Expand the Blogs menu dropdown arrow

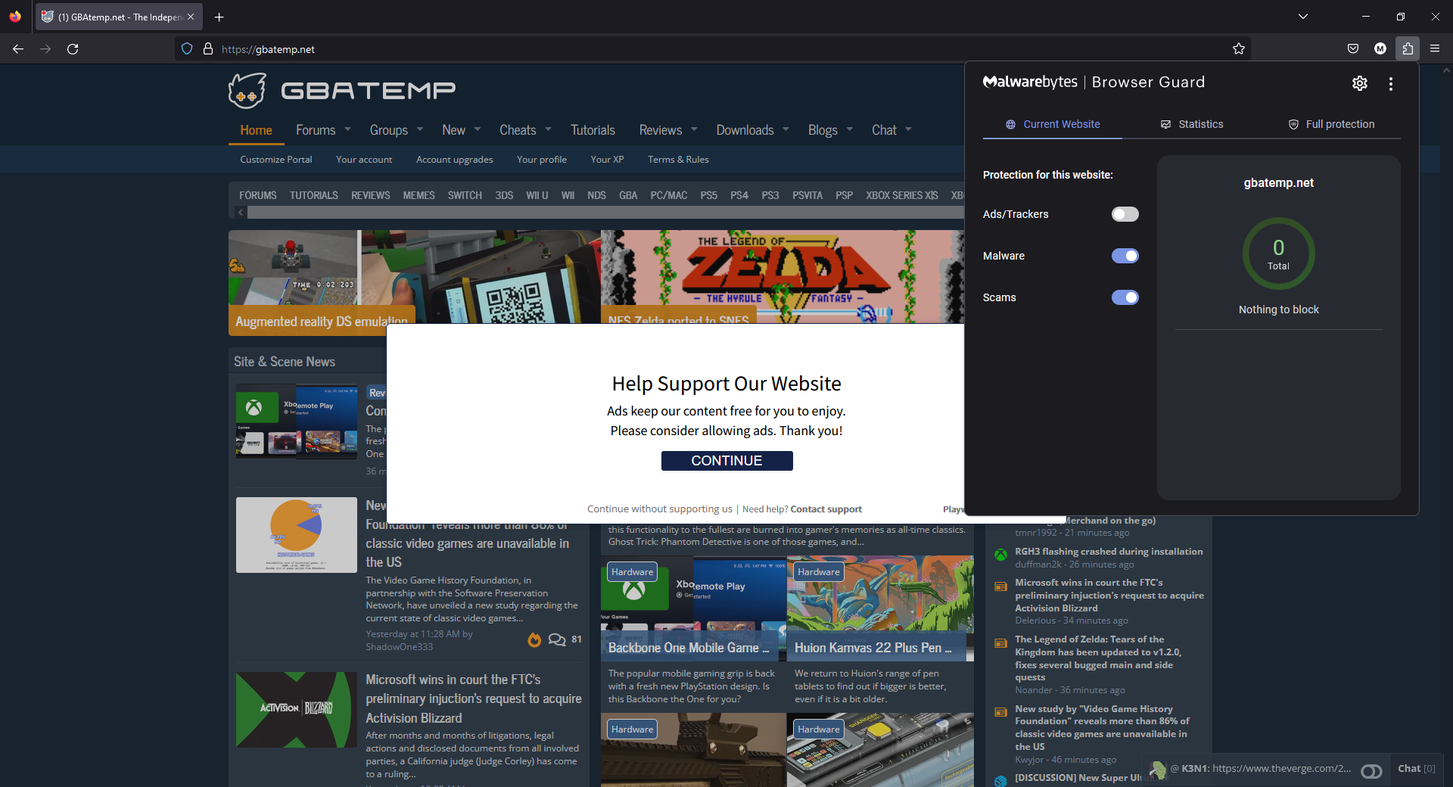click(x=850, y=129)
